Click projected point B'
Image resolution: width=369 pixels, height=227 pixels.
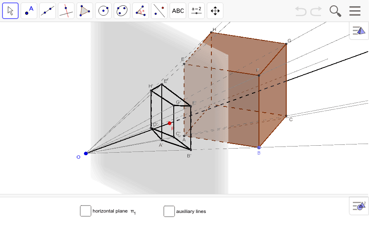[191, 149]
